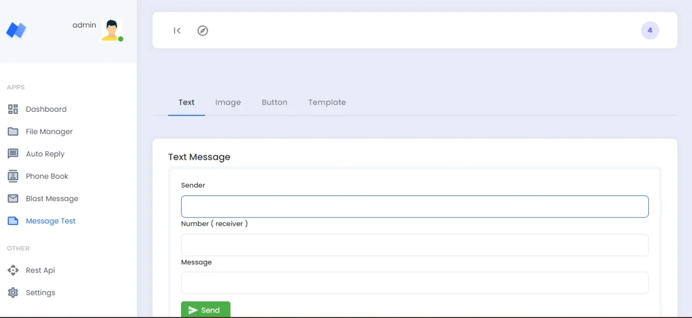This screenshot has height=318, width=692.
Task: Switch to the Text tab
Action: (187, 102)
